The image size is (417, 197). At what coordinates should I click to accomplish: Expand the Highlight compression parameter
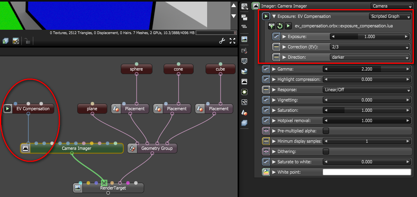[274, 79]
